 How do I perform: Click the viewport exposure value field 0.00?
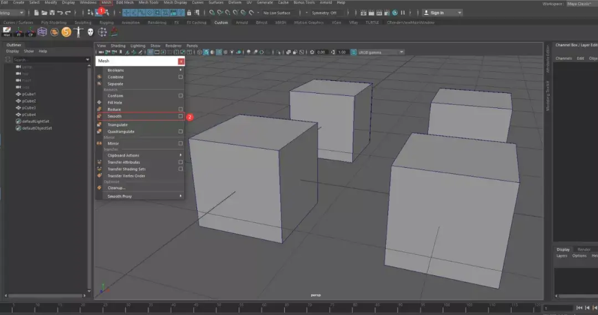pos(321,52)
